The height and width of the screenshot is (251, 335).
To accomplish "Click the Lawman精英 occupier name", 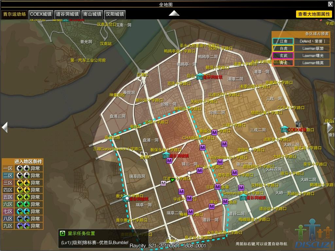I will pyautogui.click(x=312, y=63).
